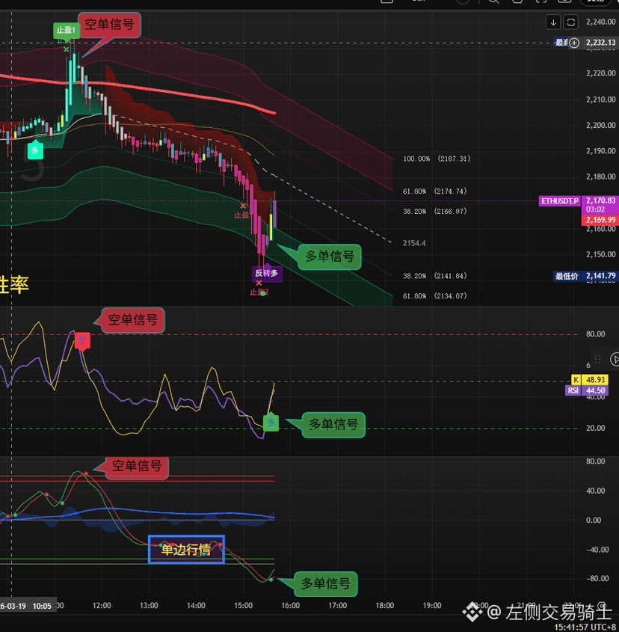Click the 15:00 time axis label
Screen dimensions: 619x632
[243, 605]
